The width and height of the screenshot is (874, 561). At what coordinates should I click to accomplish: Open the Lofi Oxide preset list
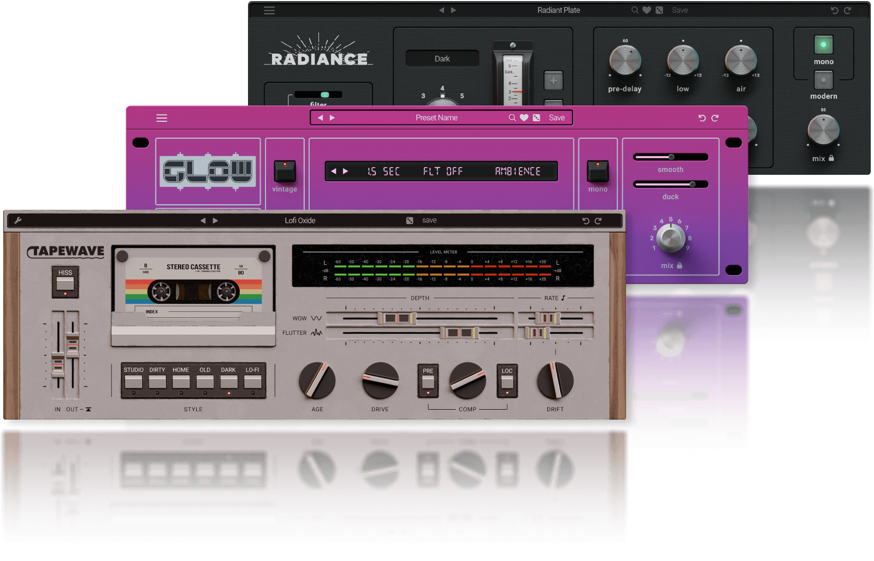(300, 221)
